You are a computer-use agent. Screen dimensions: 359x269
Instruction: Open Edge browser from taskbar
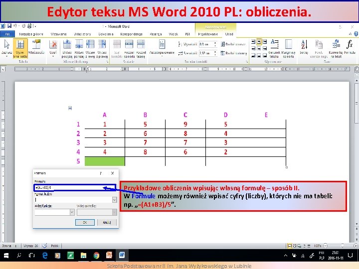pyautogui.click(x=45, y=256)
